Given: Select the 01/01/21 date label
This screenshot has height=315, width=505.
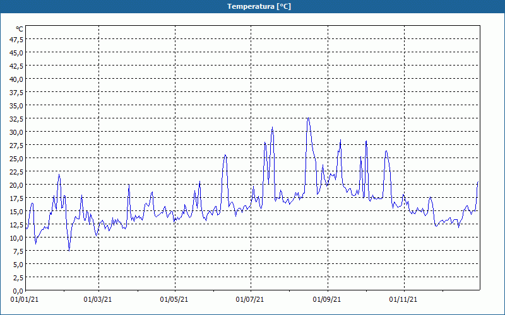Looking at the screenshot, I should click(25, 300).
